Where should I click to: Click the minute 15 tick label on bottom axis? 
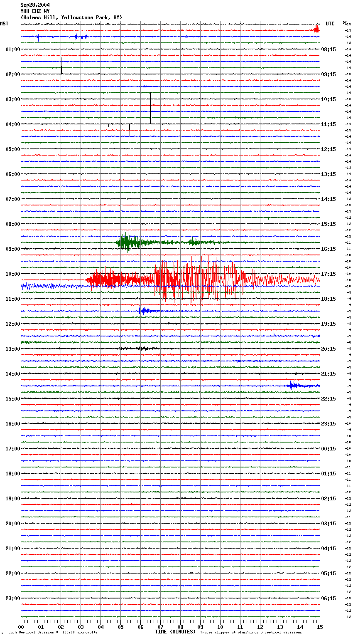(319, 627)
